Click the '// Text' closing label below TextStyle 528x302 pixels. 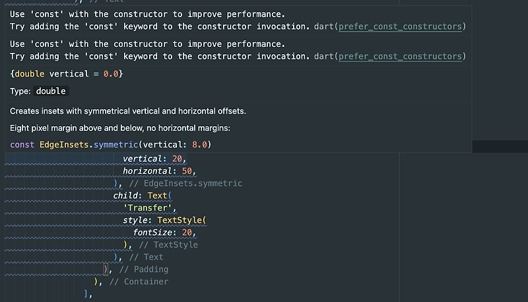point(146,257)
